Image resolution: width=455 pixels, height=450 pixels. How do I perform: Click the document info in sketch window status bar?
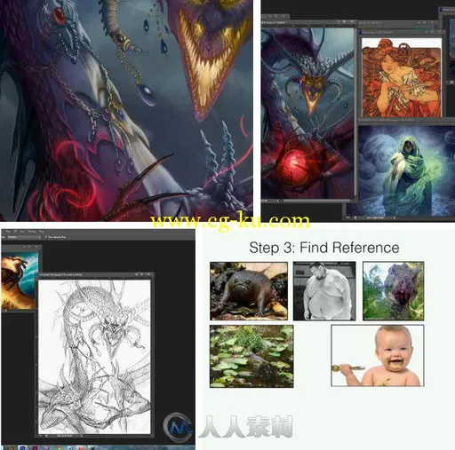65,436
